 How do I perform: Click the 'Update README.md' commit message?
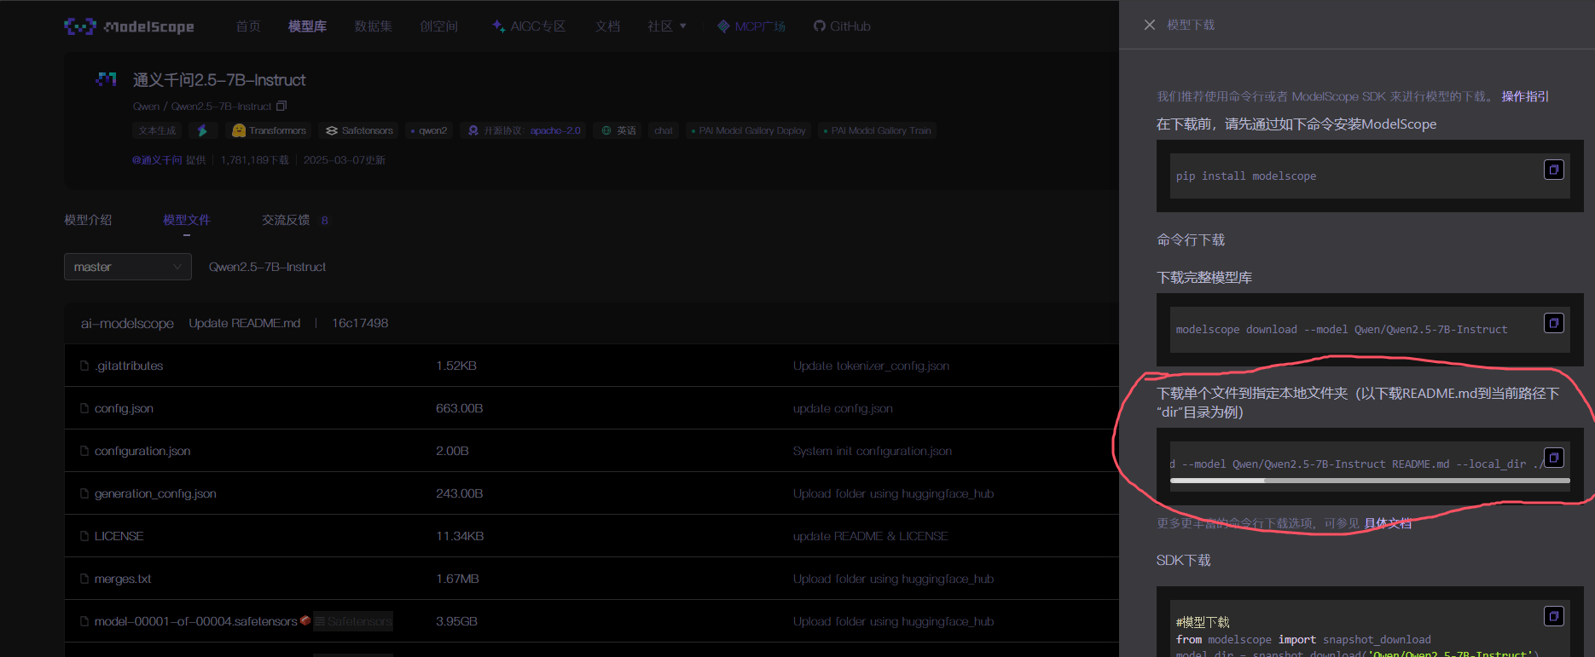[x=245, y=323]
